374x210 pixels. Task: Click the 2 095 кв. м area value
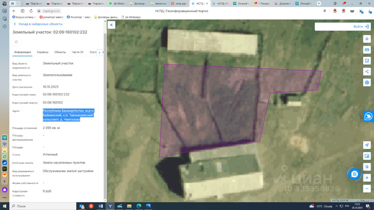(x=51, y=128)
